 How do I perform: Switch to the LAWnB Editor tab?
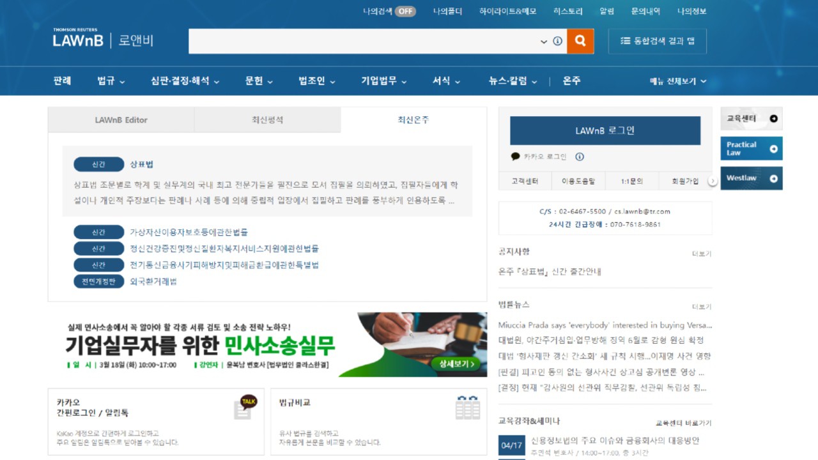pyautogui.click(x=121, y=120)
